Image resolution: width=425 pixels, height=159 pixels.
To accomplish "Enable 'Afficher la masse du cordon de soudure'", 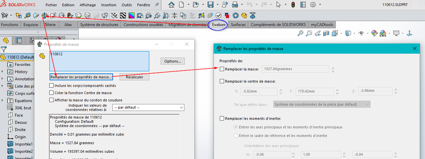I will click(x=51, y=100).
